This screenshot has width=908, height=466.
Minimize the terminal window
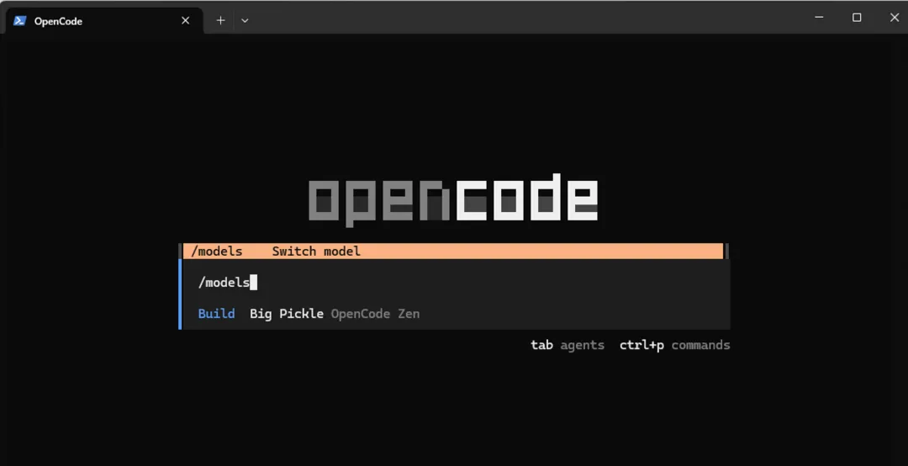tap(820, 18)
